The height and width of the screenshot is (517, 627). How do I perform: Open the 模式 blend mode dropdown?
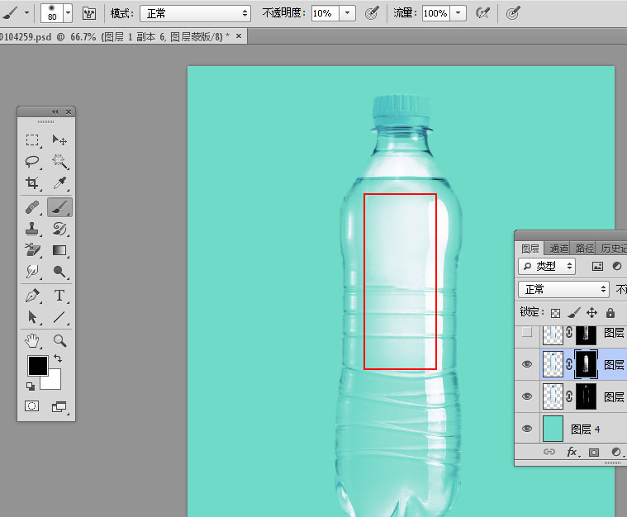pyautogui.click(x=195, y=13)
